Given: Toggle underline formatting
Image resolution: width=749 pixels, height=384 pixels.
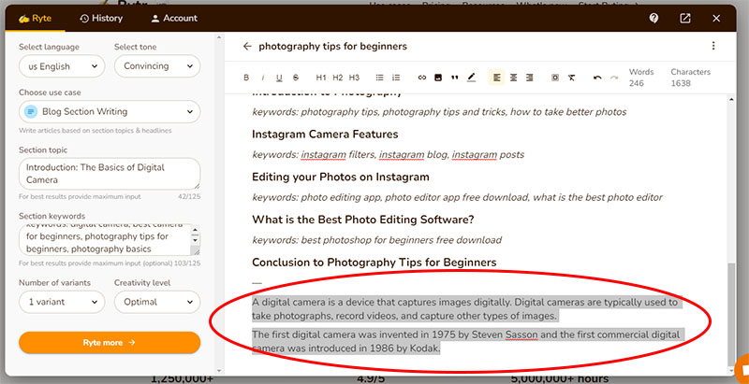Looking at the screenshot, I should point(279,78).
